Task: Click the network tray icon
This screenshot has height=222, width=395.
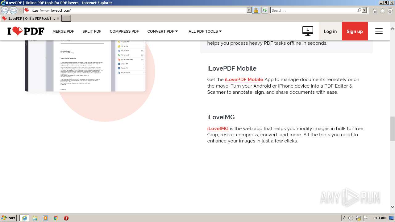Action: pos(358,218)
